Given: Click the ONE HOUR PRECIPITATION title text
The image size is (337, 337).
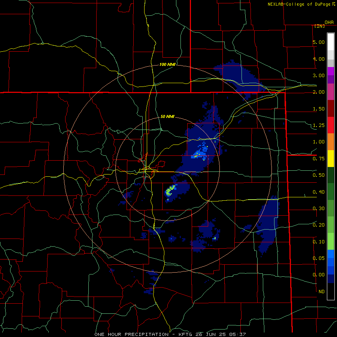Looking at the screenshot, I should click(131, 334).
